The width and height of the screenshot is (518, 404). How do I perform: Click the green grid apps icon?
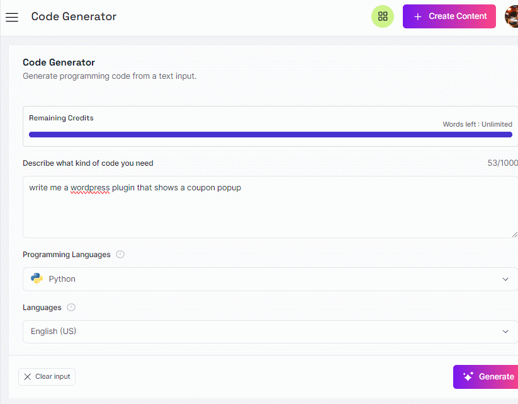(383, 16)
